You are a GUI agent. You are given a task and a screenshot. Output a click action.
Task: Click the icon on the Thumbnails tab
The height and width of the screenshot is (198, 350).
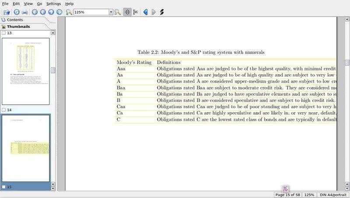[x=3, y=27]
